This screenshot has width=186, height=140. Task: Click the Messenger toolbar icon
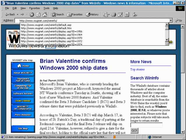tap(135, 15)
